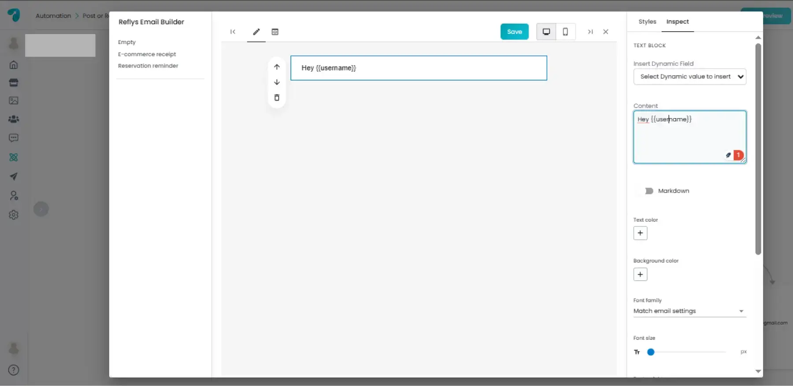This screenshot has height=386, width=793.
Task: Add a text color swatch
Action: point(640,233)
